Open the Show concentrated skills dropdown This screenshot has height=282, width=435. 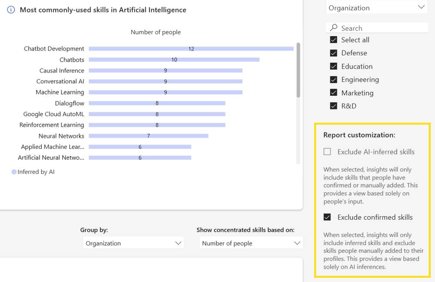pyautogui.click(x=251, y=243)
